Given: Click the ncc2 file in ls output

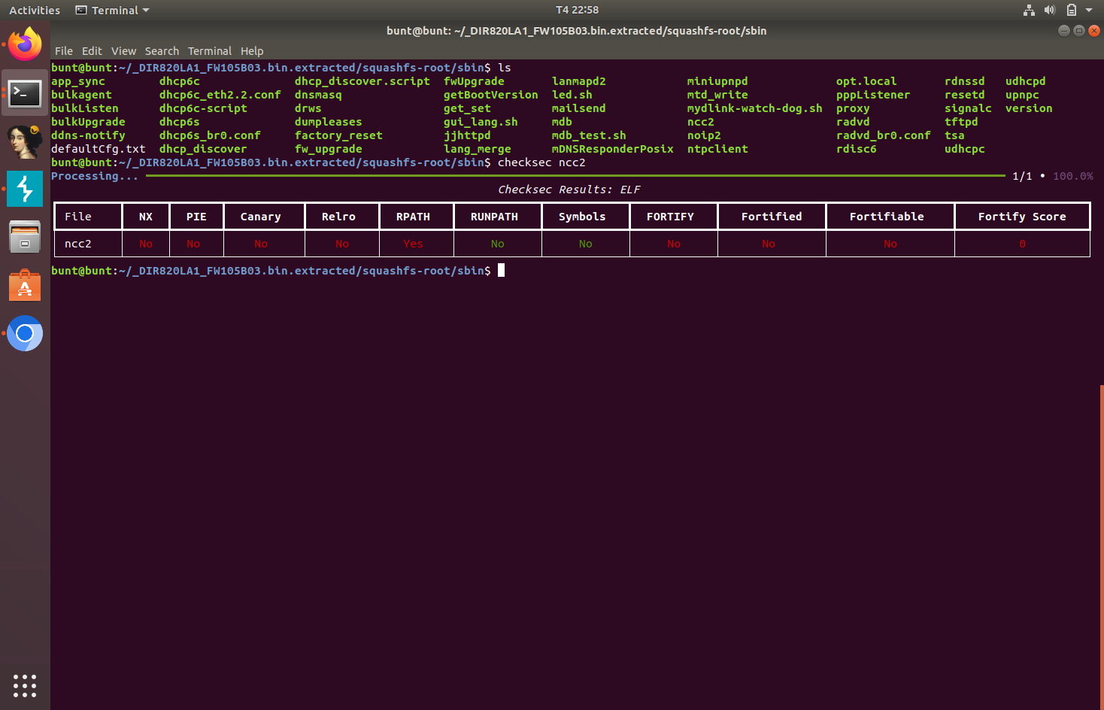Looking at the screenshot, I should click(x=700, y=122).
